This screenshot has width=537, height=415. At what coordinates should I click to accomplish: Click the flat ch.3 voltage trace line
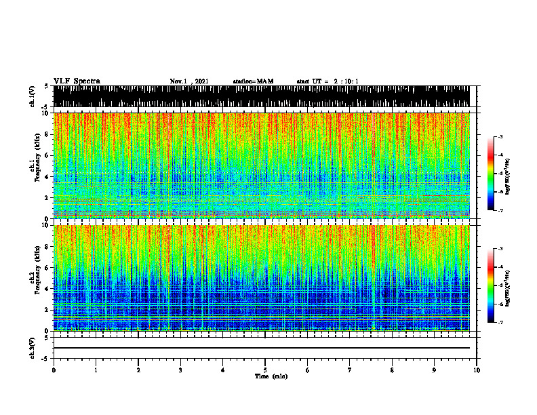pos(262,348)
